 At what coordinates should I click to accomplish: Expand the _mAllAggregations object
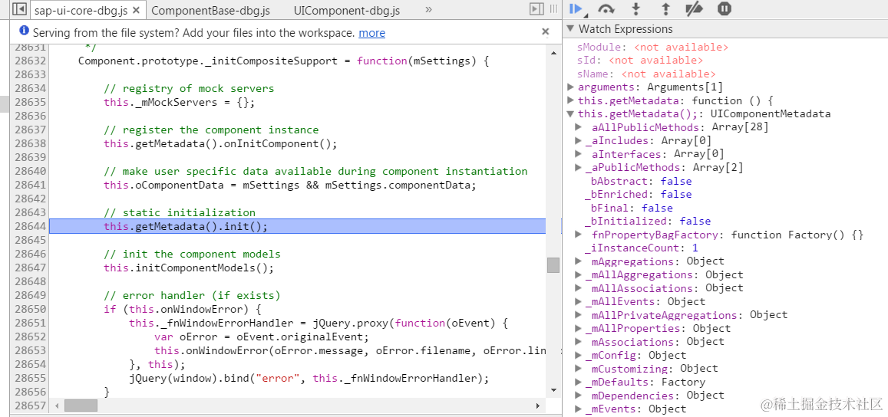pyautogui.click(x=578, y=274)
